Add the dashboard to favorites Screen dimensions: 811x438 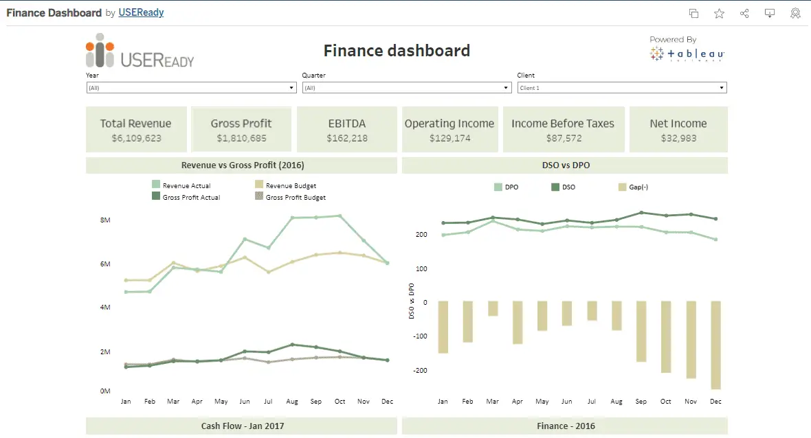[x=719, y=13]
